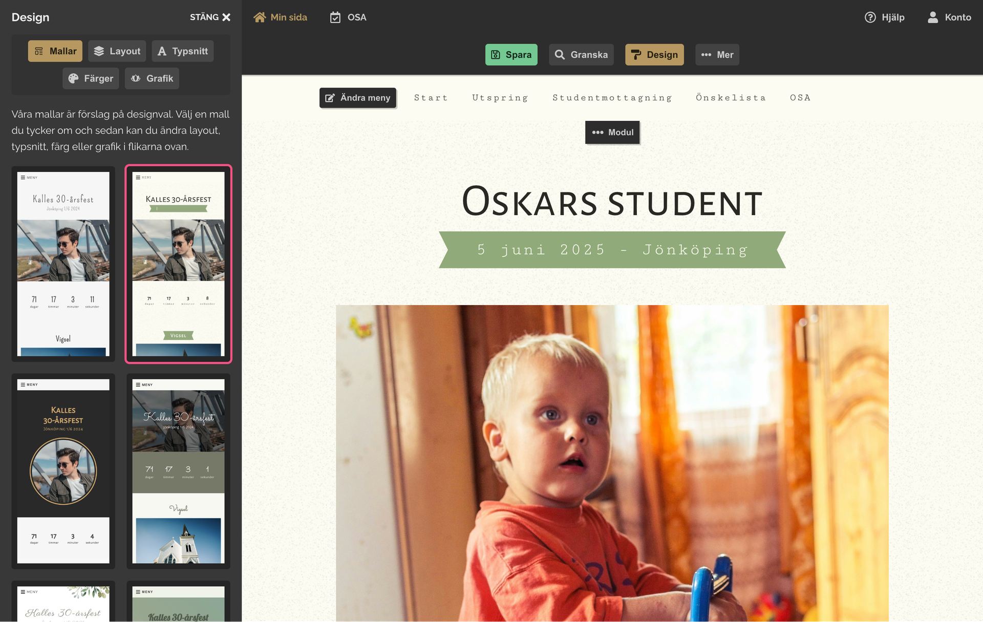Click the paint roller icon on Design button
The image size is (983, 622).
pos(636,55)
